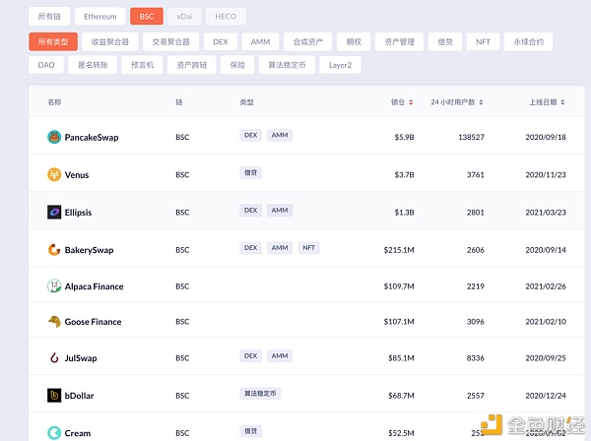Filter by NFT type button

tap(483, 41)
